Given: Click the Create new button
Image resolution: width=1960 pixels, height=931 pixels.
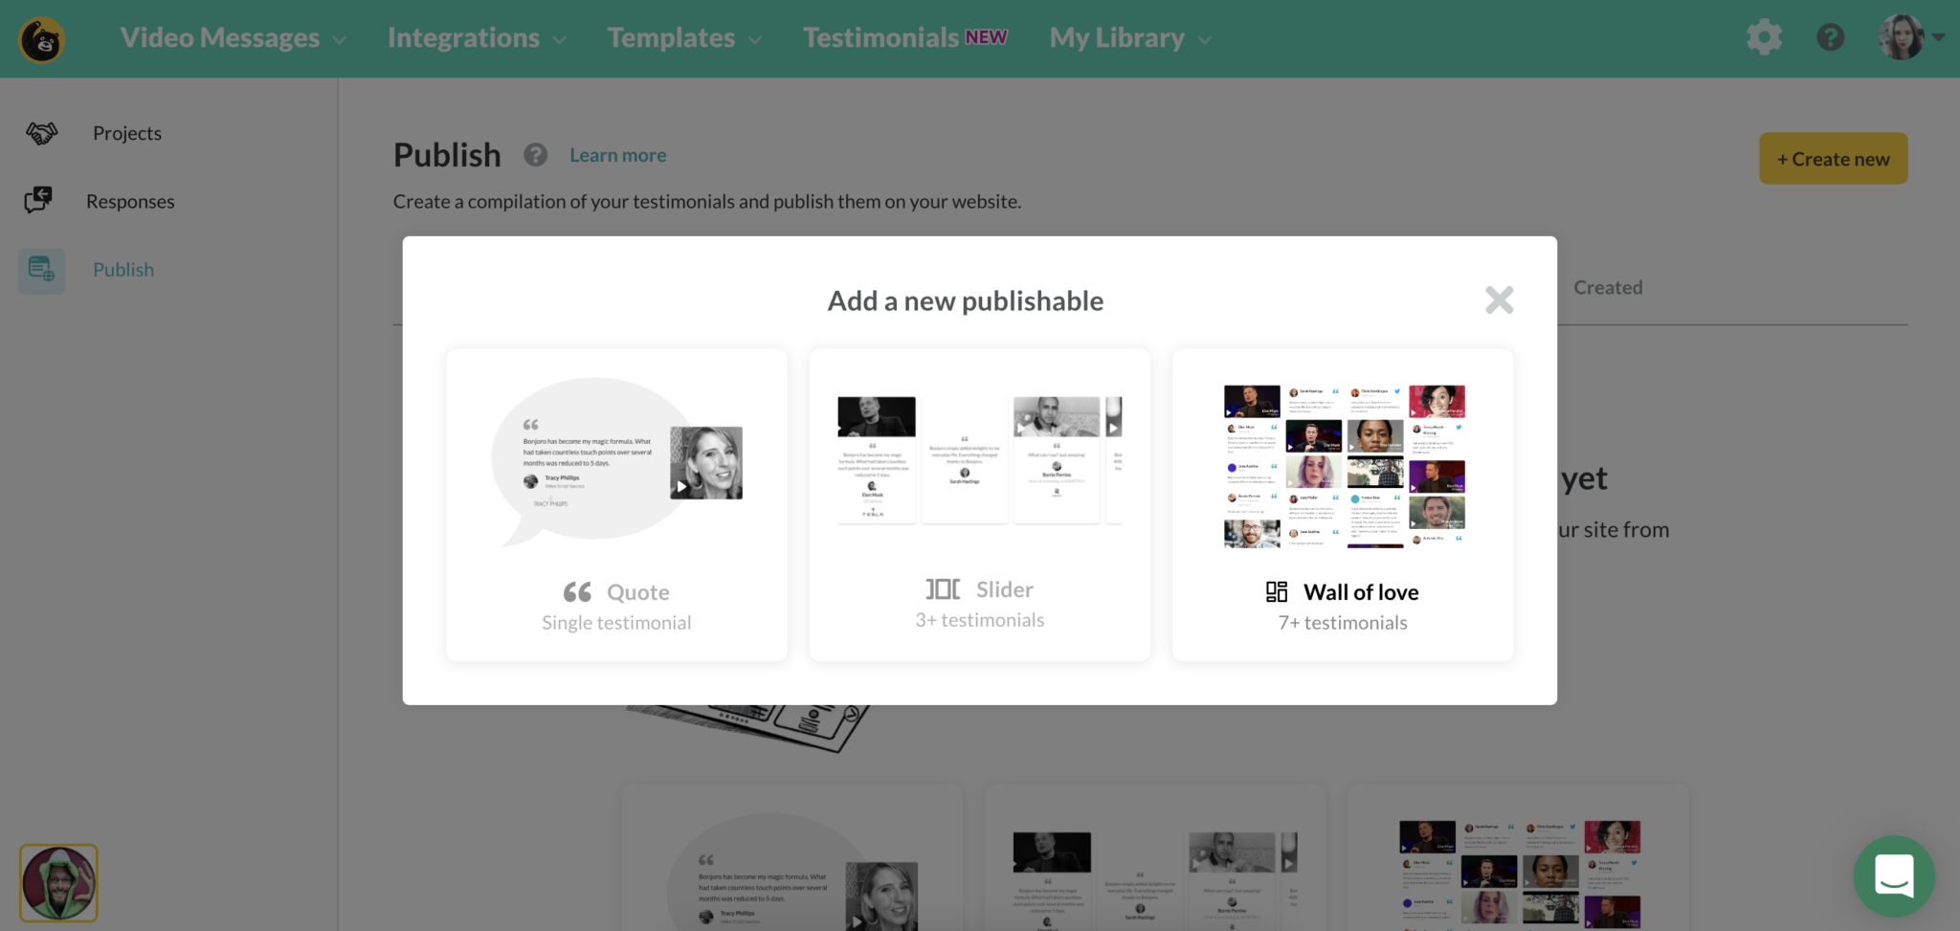Looking at the screenshot, I should (x=1833, y=159).
